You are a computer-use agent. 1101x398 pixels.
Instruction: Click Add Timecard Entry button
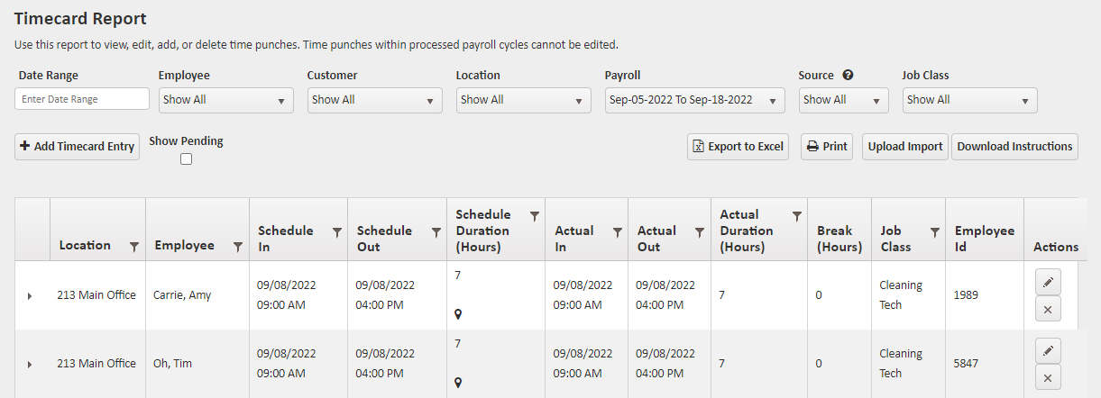(x=78, y=147)
